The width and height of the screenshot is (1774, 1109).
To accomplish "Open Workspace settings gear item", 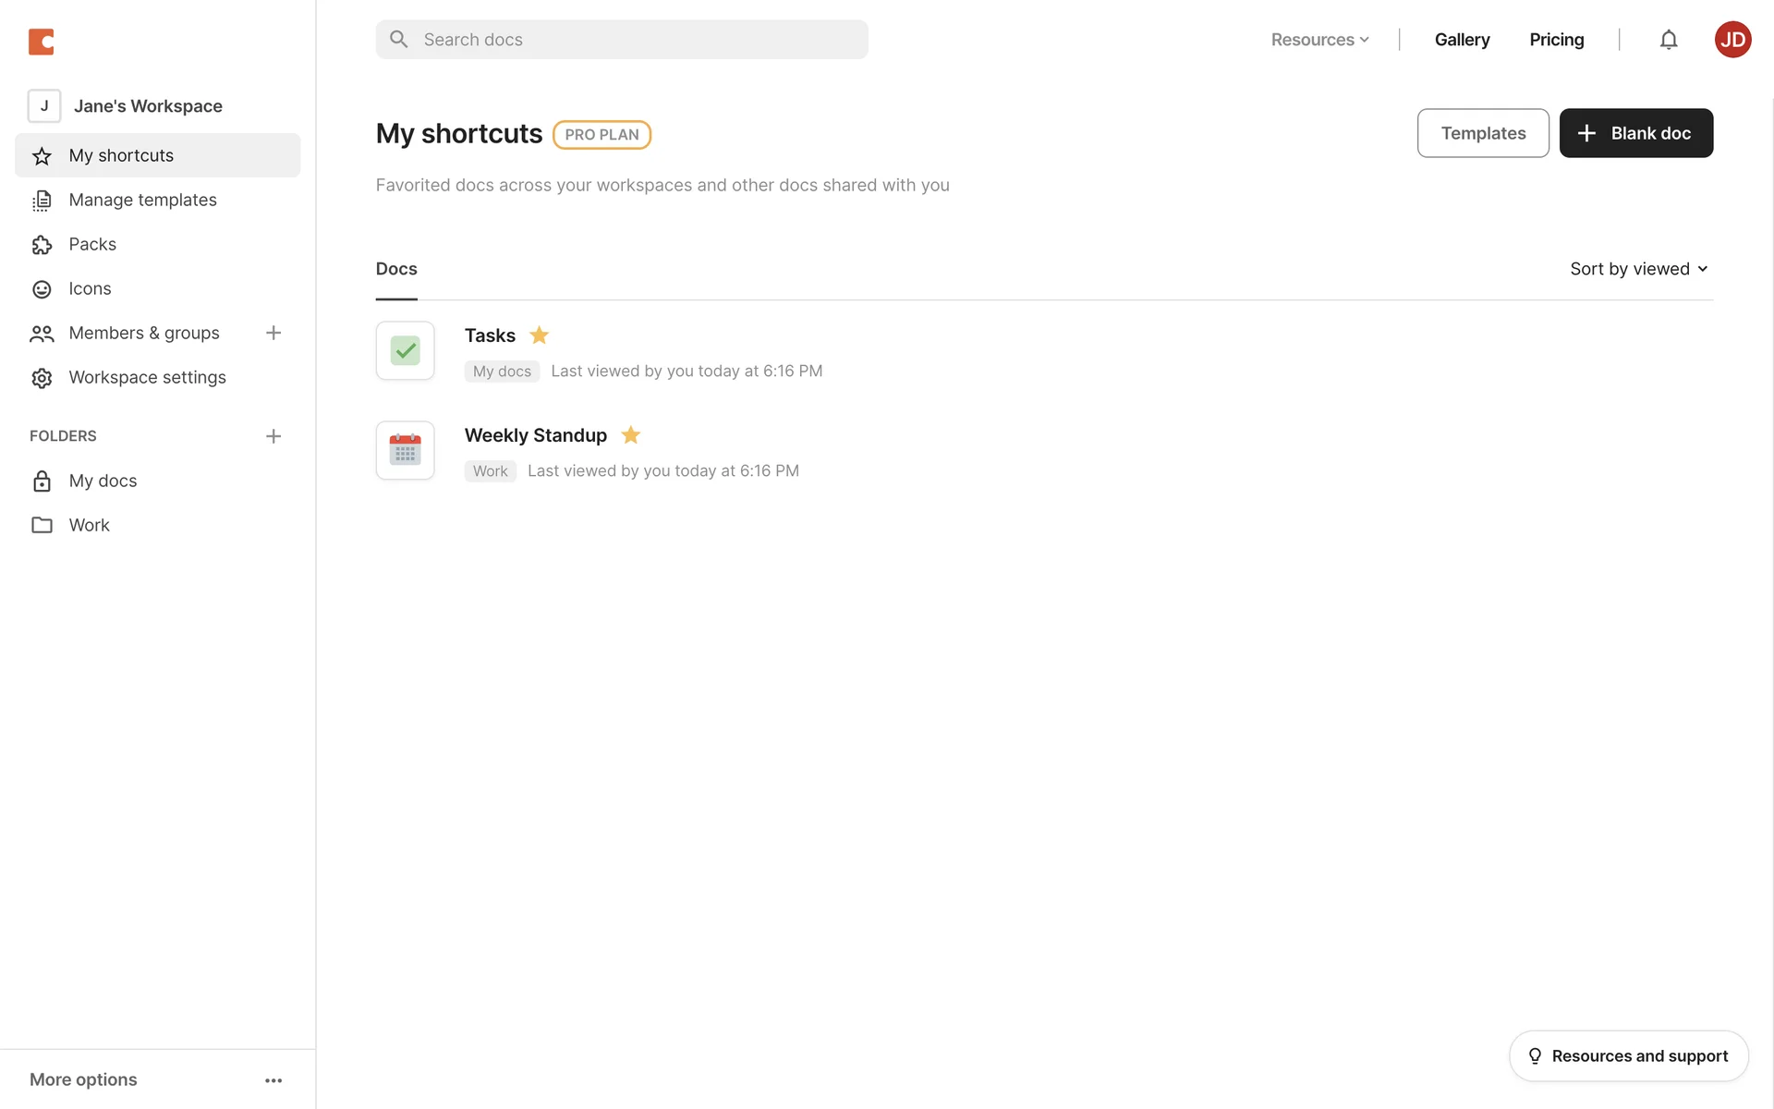I will pyautogui.click(x=147, y=377).
